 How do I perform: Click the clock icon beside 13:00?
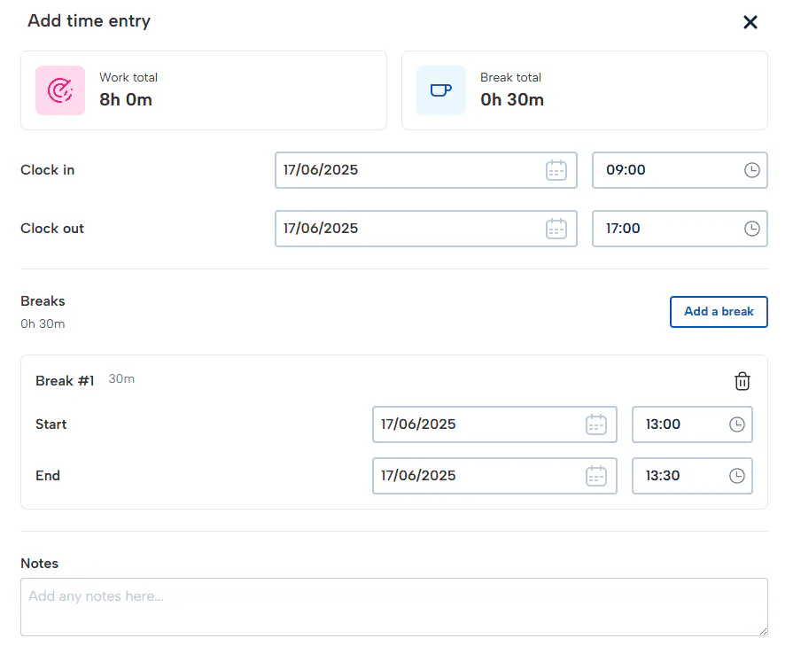click(737, 424)
